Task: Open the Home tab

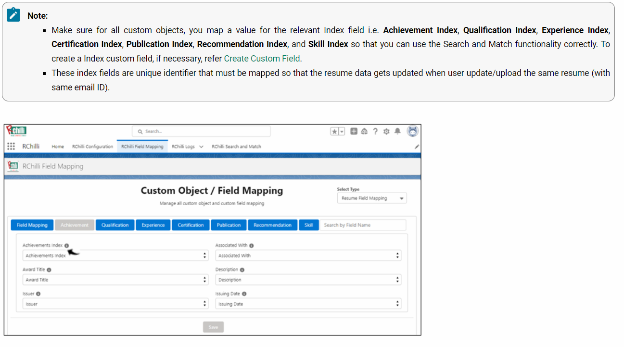Action: point(58,147)
